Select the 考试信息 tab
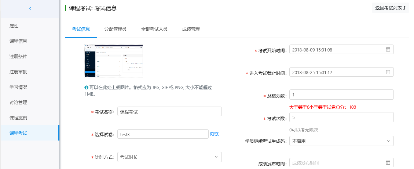This screenshot has width=414, height=169. pos(81,29)
